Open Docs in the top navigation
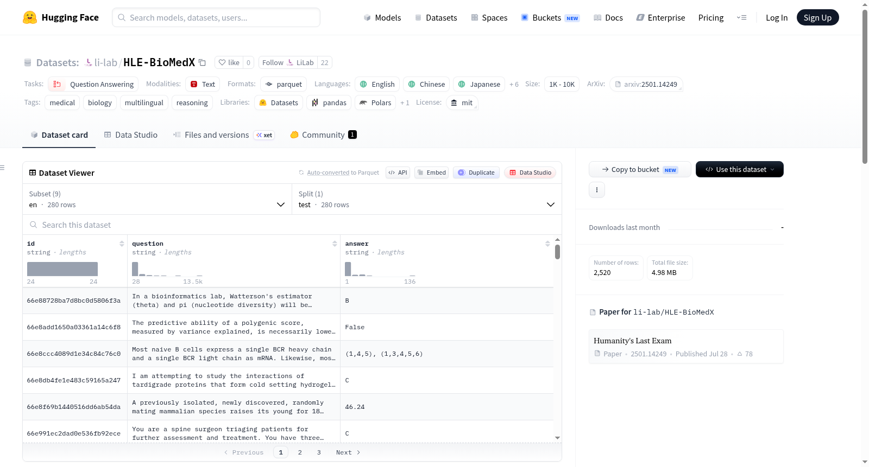The image size is (869, 467). click(x=608, y=17)
